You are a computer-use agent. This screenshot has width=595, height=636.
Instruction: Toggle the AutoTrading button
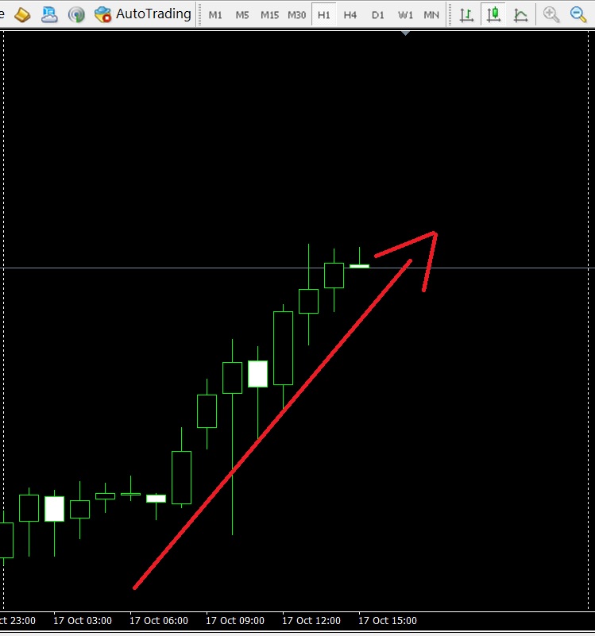[142, 14]
